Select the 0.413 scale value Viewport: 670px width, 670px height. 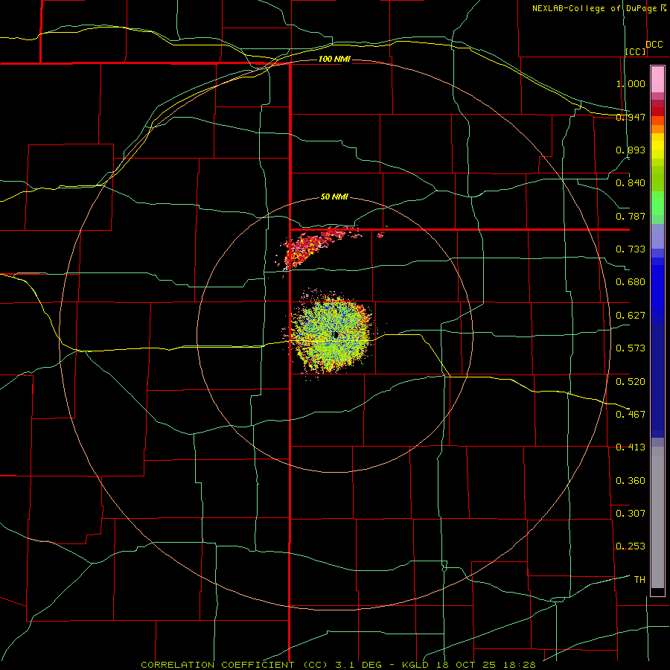coord(631,447)
